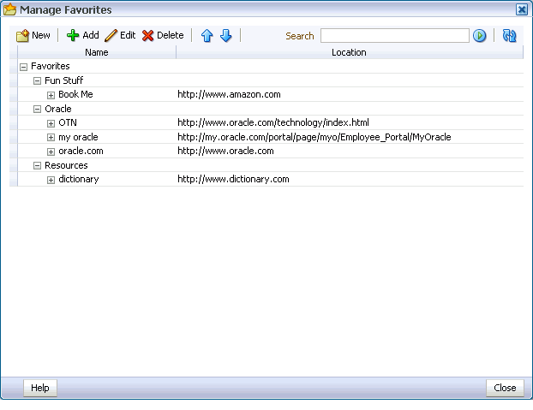Expand the oracle.com entry
This screenshot has height=410, width=533.
pos(51,152)
